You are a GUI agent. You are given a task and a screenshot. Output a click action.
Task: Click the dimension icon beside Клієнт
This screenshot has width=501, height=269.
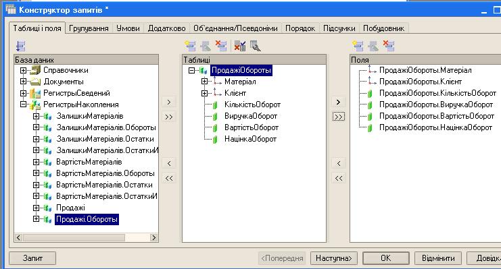click(218, 93)
